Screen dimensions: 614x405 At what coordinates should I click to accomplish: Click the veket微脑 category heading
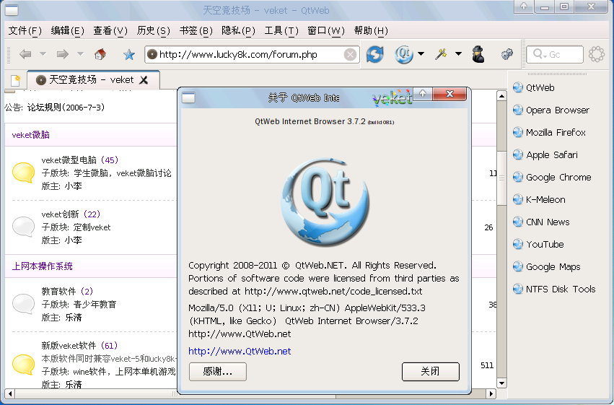click(31, 135)
